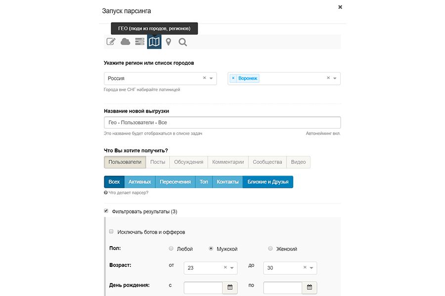Image resolution: width=445 pixels, height=296 pixels.
Task: Open the birthday start calendar icon
Action: click(x=230, y=288)
